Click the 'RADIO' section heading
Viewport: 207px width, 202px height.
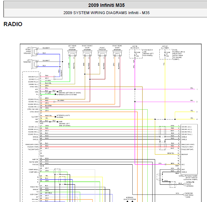[13, 24]
